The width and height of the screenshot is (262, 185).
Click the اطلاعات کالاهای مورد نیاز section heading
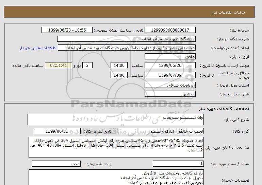click(224, 109)
